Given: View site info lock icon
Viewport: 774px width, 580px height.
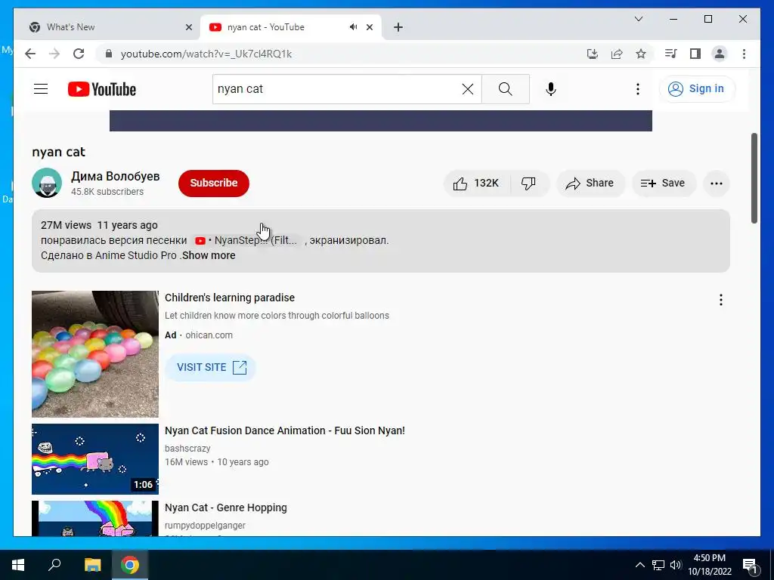Looking at the screenshot, I should tap(109, 54).
